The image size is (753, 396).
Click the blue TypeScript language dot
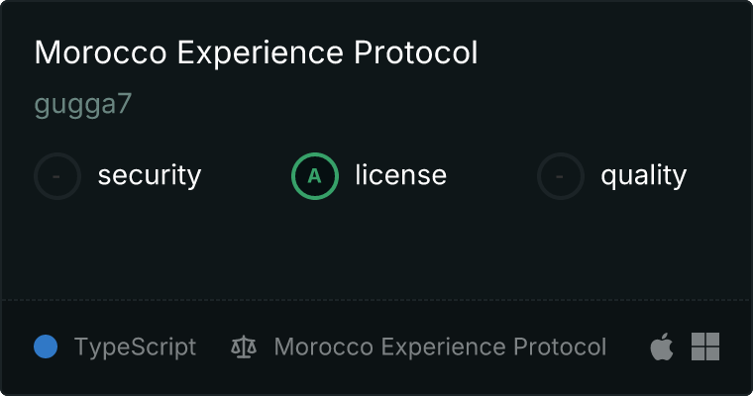46,346
